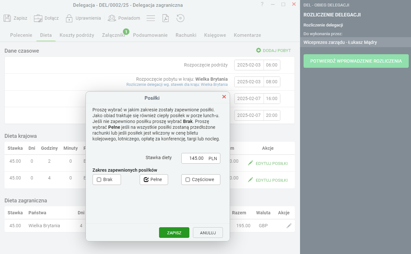411x254 pixels.
Task: Click the green badge 1 on Załączniki
Action: click(126, 32)
